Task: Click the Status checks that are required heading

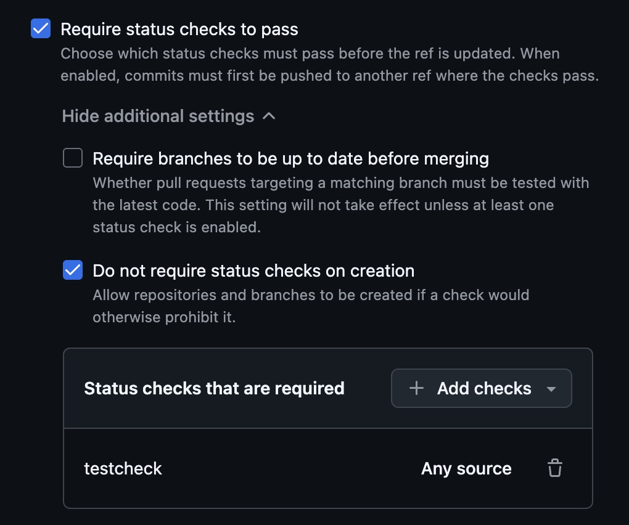Action: pyautogui.click(x=214, y=388)
